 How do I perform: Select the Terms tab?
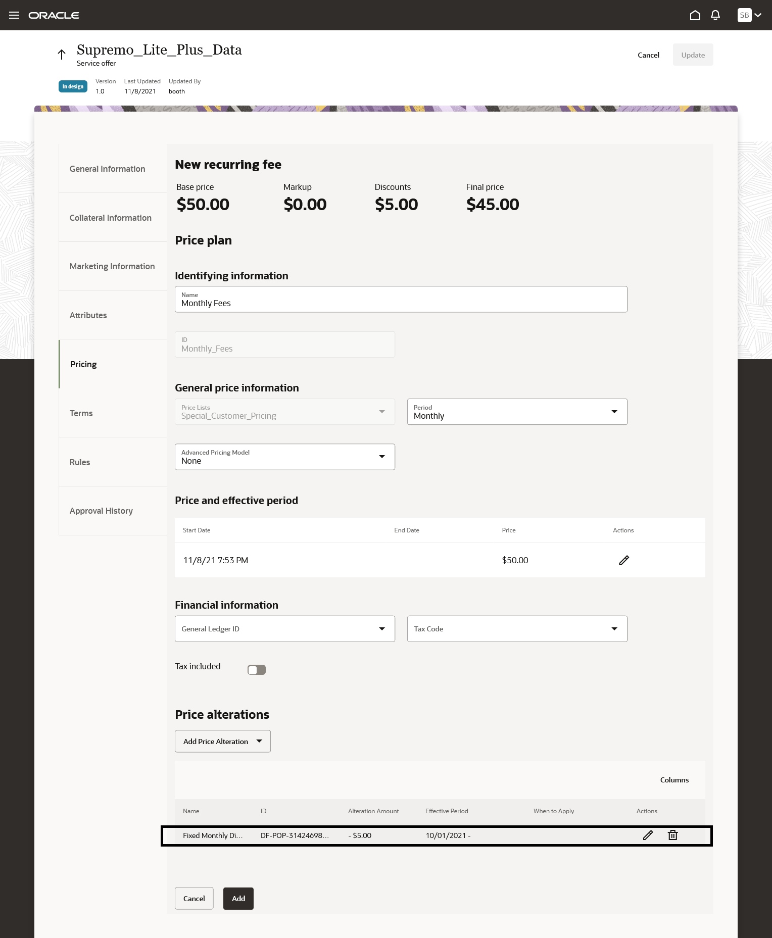pyautogui.click(x=81, y=413)
